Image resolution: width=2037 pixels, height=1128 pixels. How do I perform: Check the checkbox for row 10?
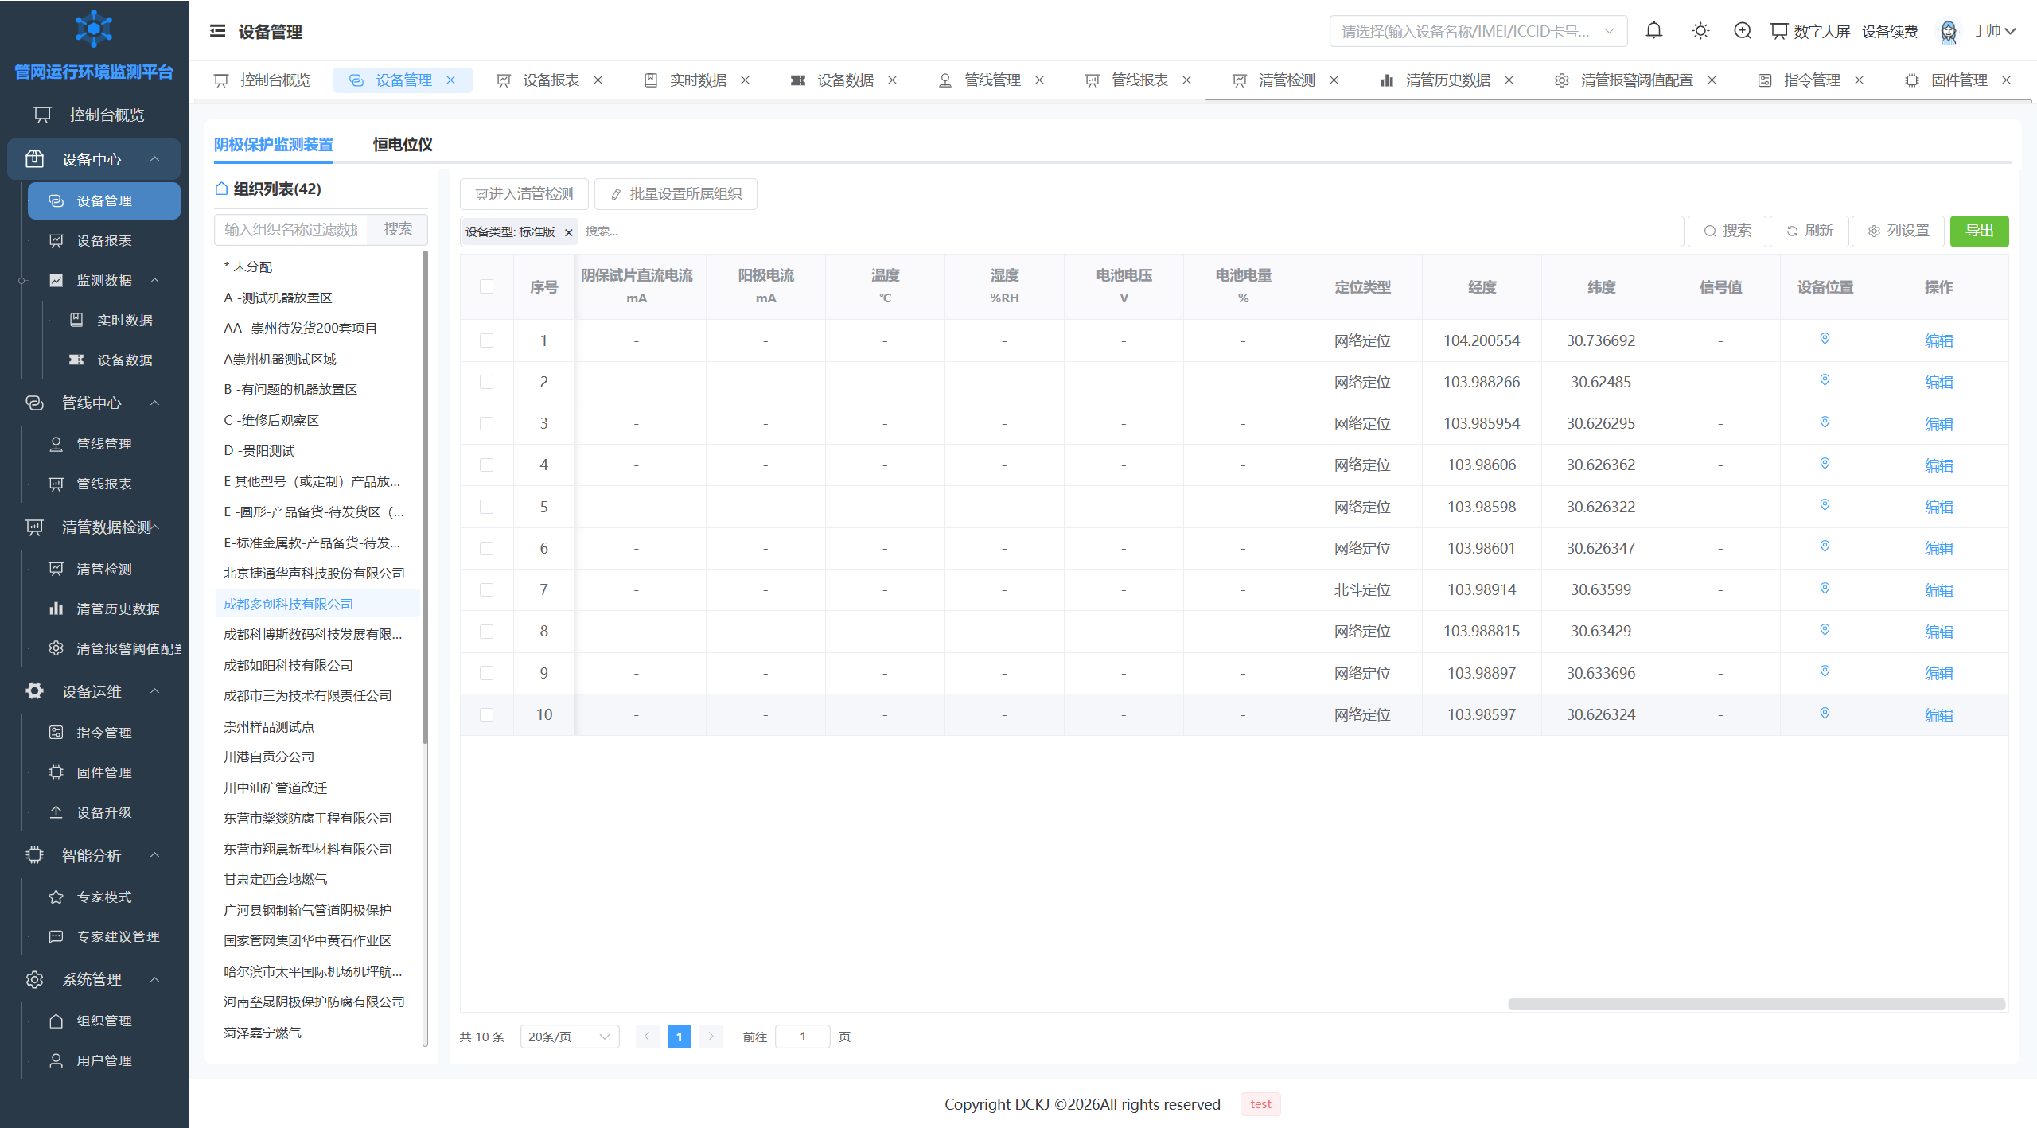point(486,714)
